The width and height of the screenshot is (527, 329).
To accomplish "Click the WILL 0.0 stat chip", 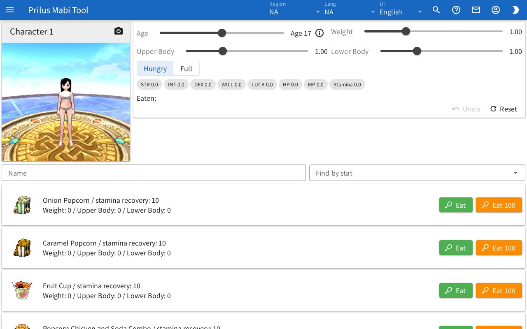I will (x=231, y=84).
